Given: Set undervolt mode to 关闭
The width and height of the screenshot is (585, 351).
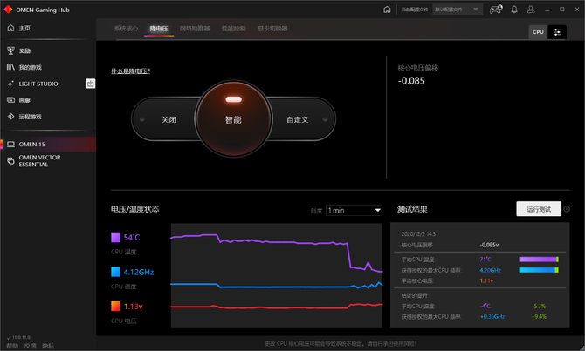Looking at the screenshot, I should pos(169,119).
